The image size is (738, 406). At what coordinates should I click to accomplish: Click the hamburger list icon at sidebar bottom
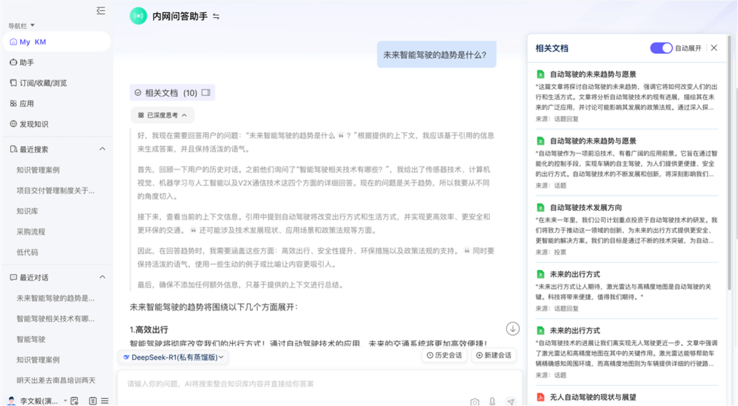(x=105, y=401)
